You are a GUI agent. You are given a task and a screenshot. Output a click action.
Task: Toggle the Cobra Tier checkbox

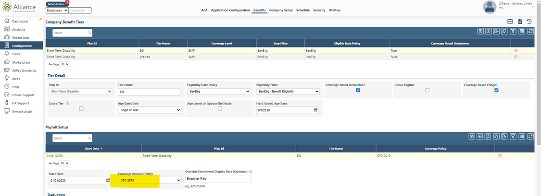tap(81, 109)
